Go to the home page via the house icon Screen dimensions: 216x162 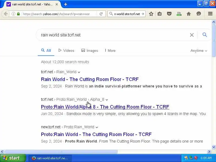[x=188, y=14]
